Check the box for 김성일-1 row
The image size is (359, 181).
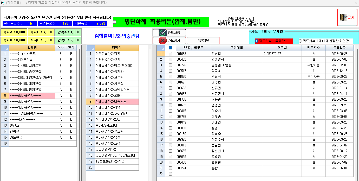(171, 59)
